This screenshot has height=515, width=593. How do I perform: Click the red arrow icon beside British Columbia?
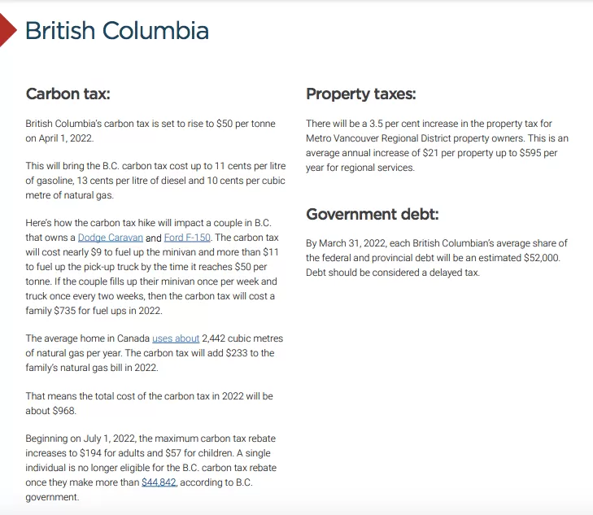7,30
